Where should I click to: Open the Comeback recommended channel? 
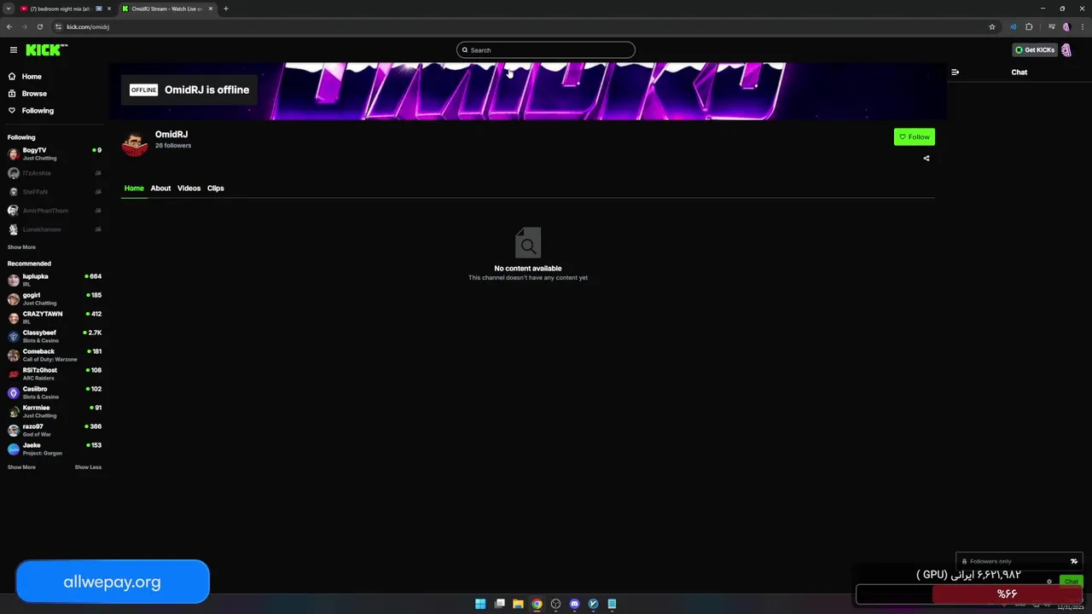coord(55,355)
